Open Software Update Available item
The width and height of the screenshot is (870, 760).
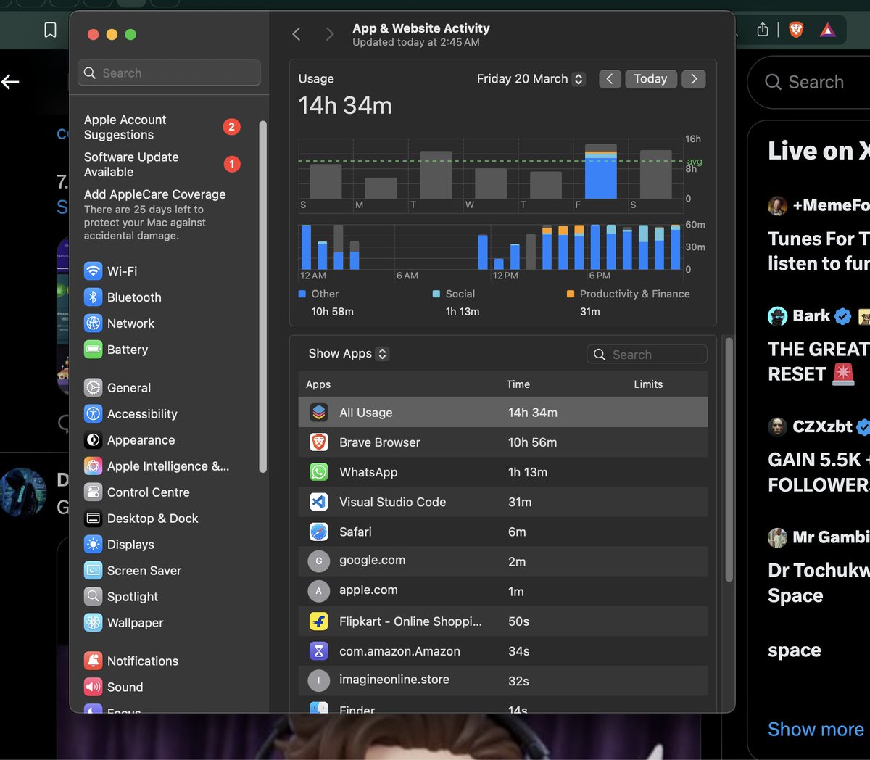162,165
